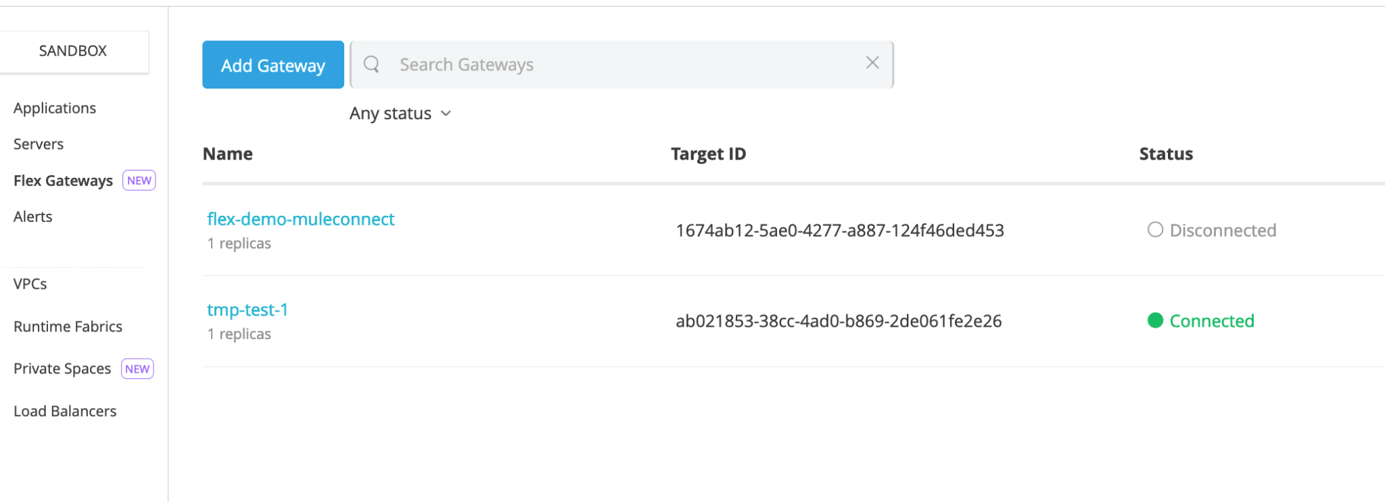
Task: Clear search with the X icon
Action: coord(872,63)
